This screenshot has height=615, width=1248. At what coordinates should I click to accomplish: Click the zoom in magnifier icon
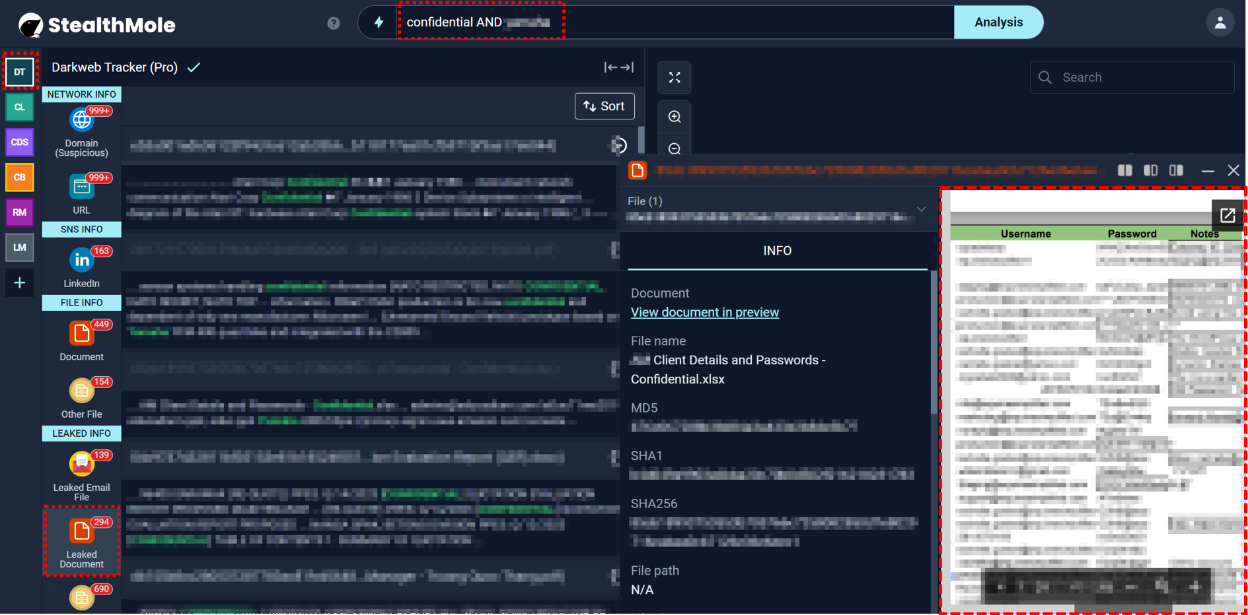click(675, 117)
